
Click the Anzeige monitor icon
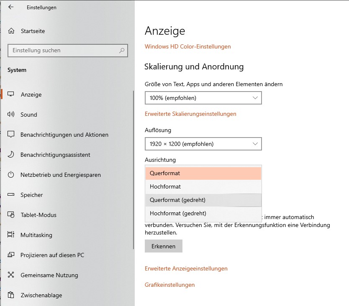point(11,94)
